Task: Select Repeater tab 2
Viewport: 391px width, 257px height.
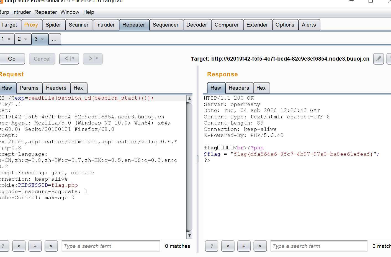Action: [x=19, y=39]
